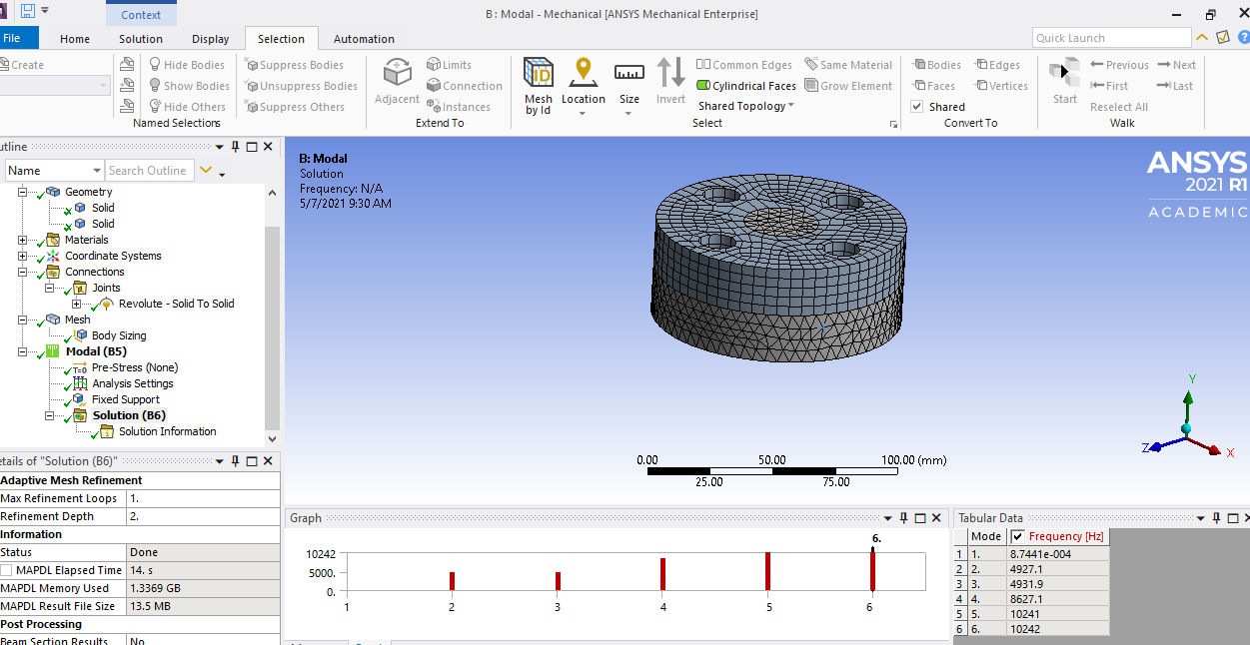
Task: Click the Analysis Settings icon
Action: [x=80, y=383]
